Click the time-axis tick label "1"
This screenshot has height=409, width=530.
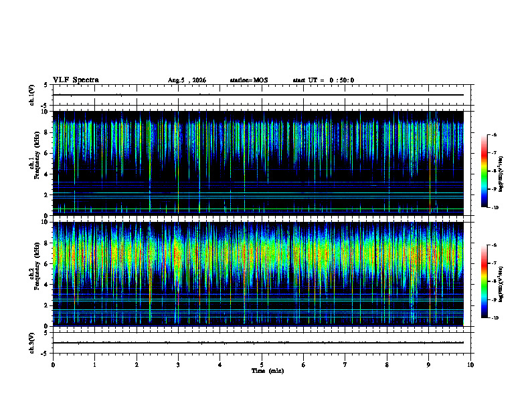(x=94, y=365)
